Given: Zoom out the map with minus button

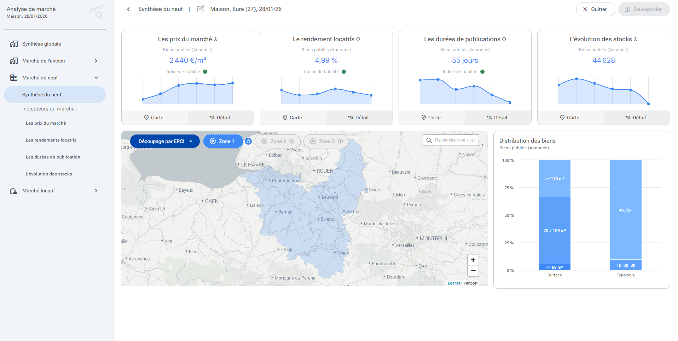Looking at the screenshot, I should (473, 271).
